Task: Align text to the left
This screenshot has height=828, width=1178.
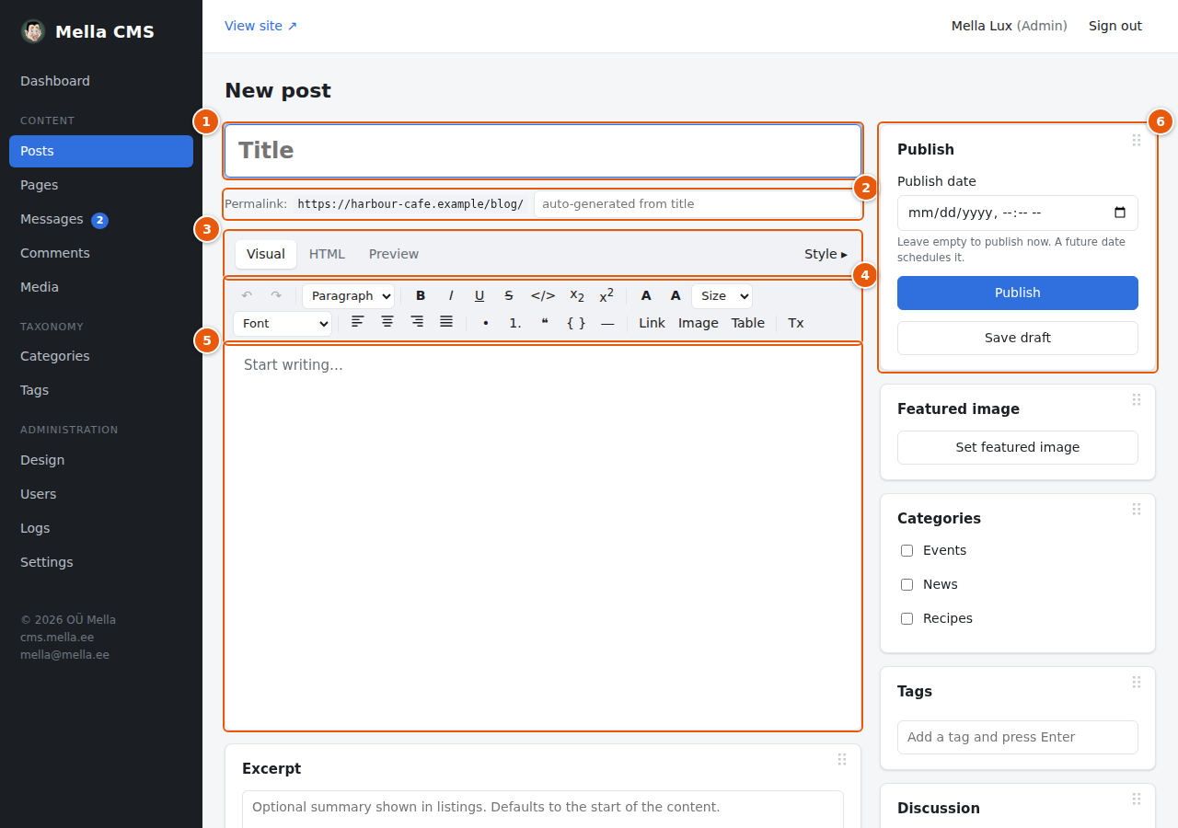Action: 358,322
